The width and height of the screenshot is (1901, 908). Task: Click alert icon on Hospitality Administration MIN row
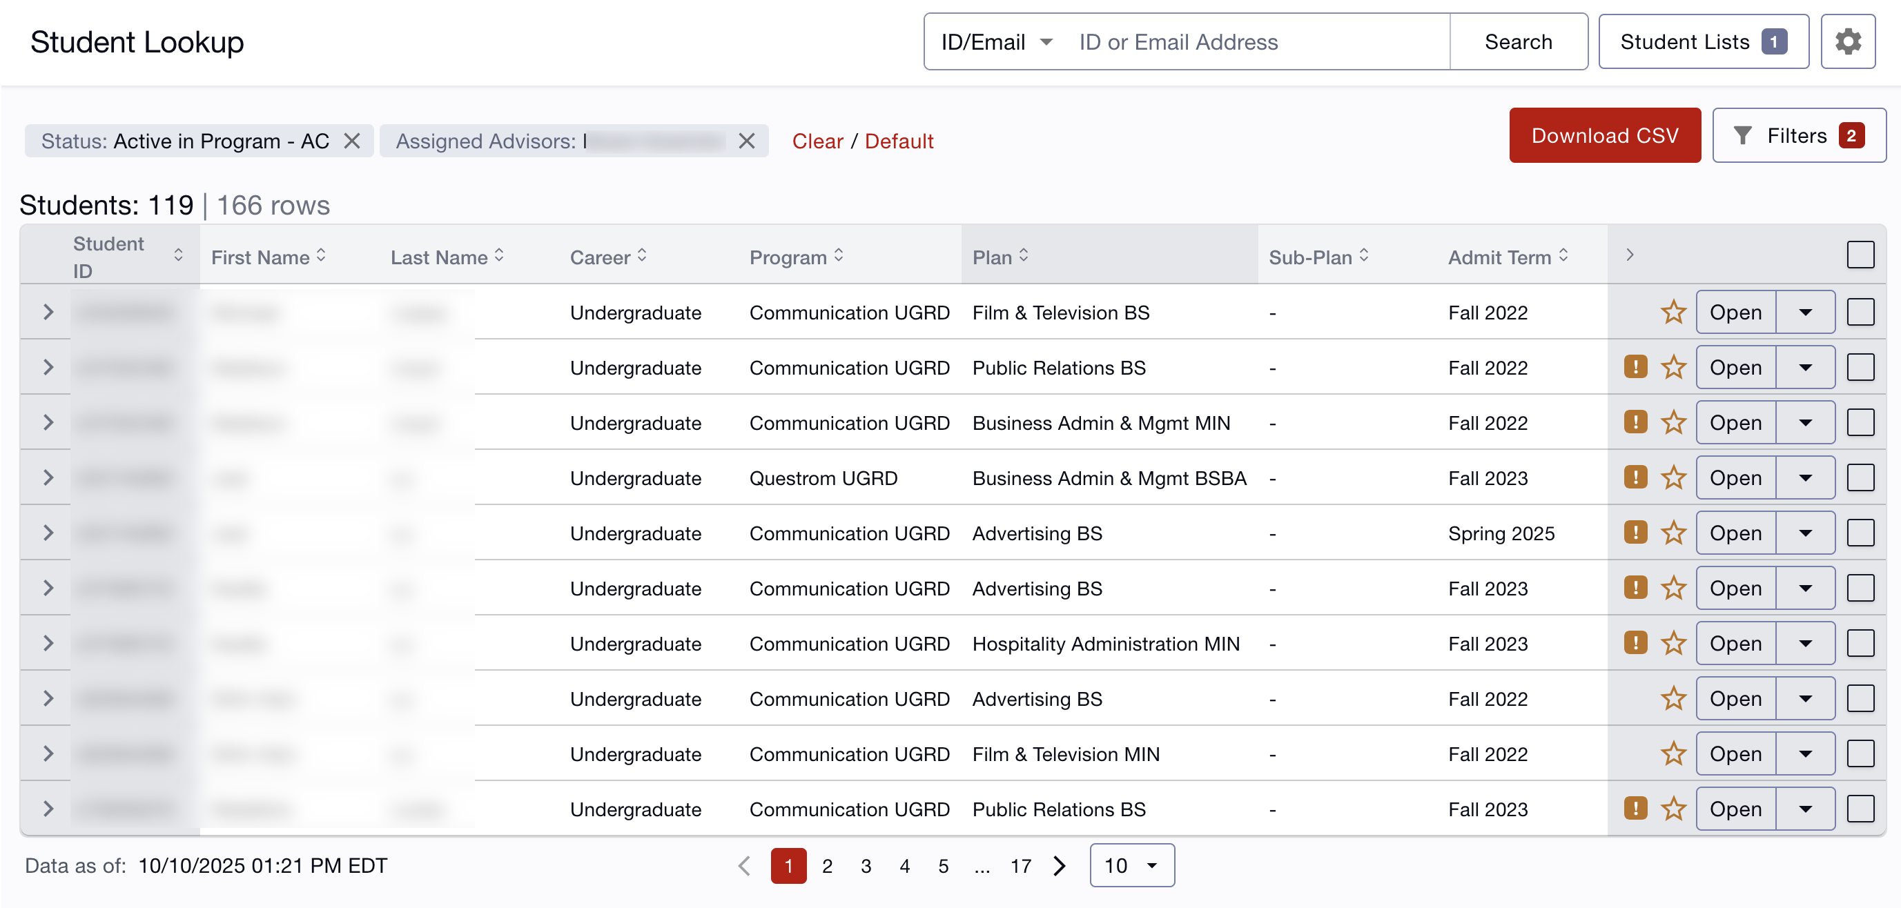1635,643
